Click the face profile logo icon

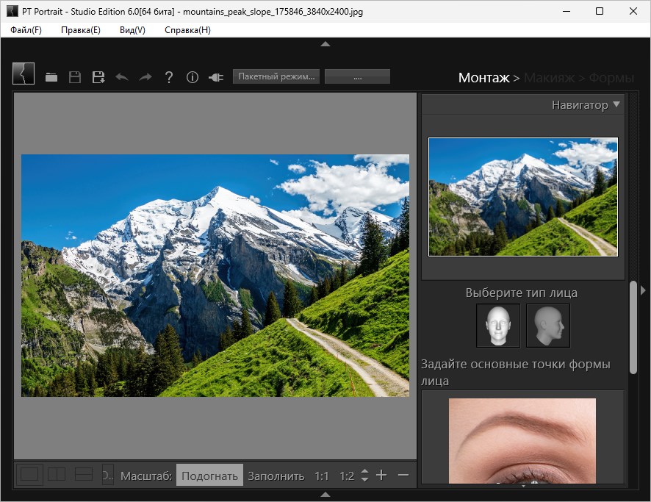(x=24, y=74)
